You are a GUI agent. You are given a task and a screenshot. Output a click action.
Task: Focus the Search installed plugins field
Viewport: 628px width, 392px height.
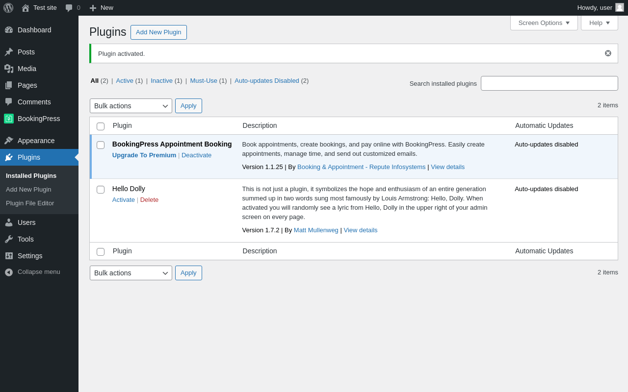tap(549, 83)
